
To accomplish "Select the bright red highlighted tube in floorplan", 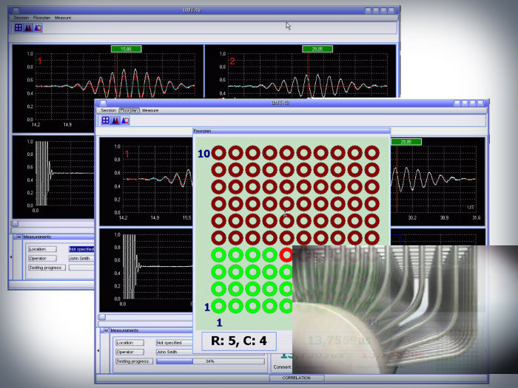I will coord(287,255).
